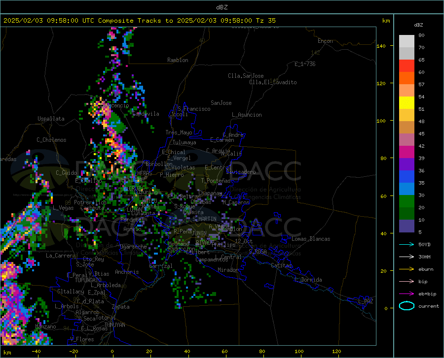
Task: Click the Carrizal place label
Action: pyautogui.click(x=161, y=266)
